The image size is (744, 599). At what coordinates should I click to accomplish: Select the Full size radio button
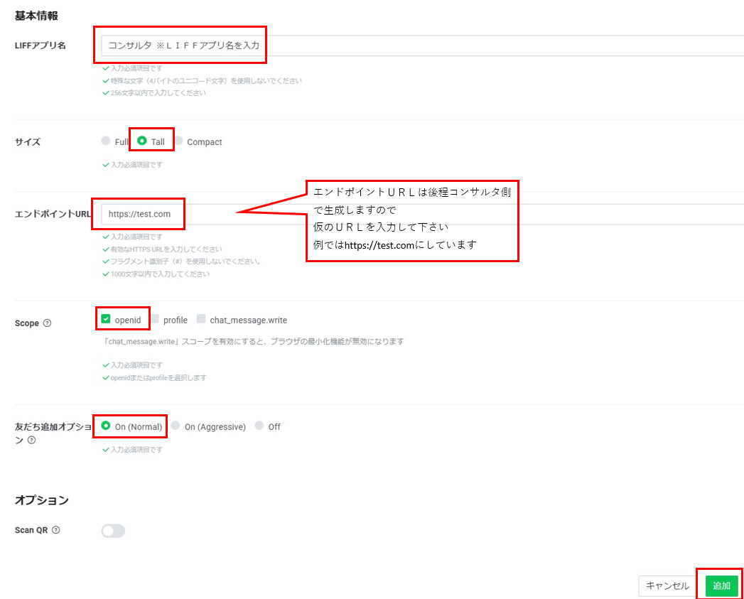[106, 141]
